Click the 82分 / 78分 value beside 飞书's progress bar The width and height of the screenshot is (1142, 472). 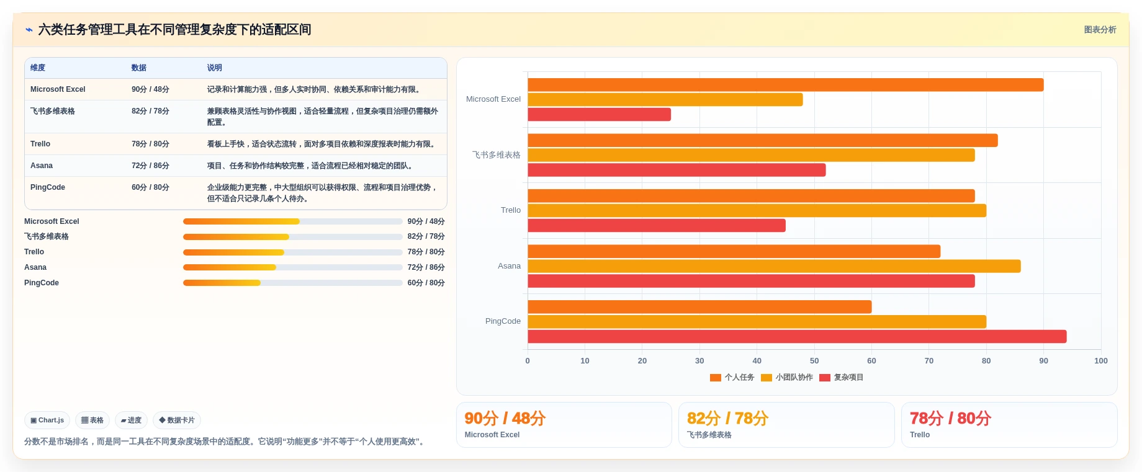[426, 236]
